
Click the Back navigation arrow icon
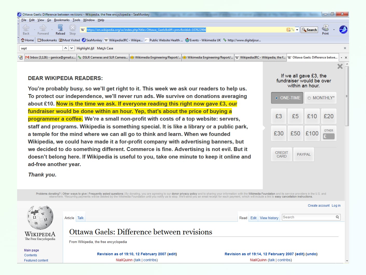(26, 28)
